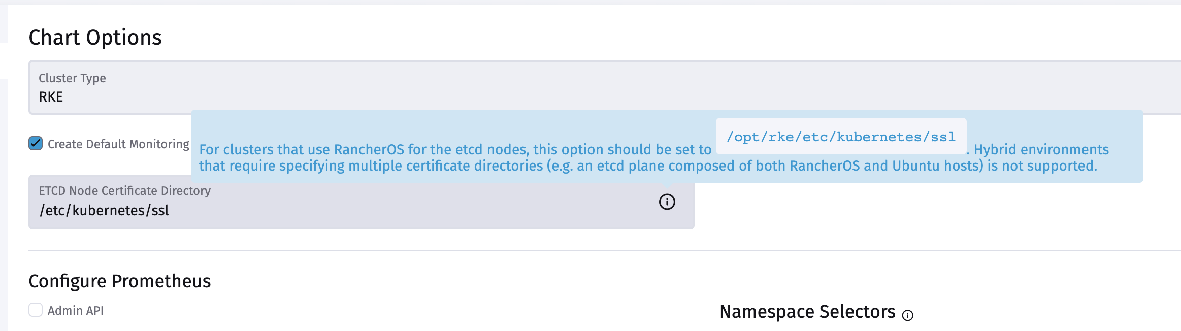Click the info icon next to Namespace Selectors
Viewport: 1181px width, 331px height.
[x=908, y=316]
